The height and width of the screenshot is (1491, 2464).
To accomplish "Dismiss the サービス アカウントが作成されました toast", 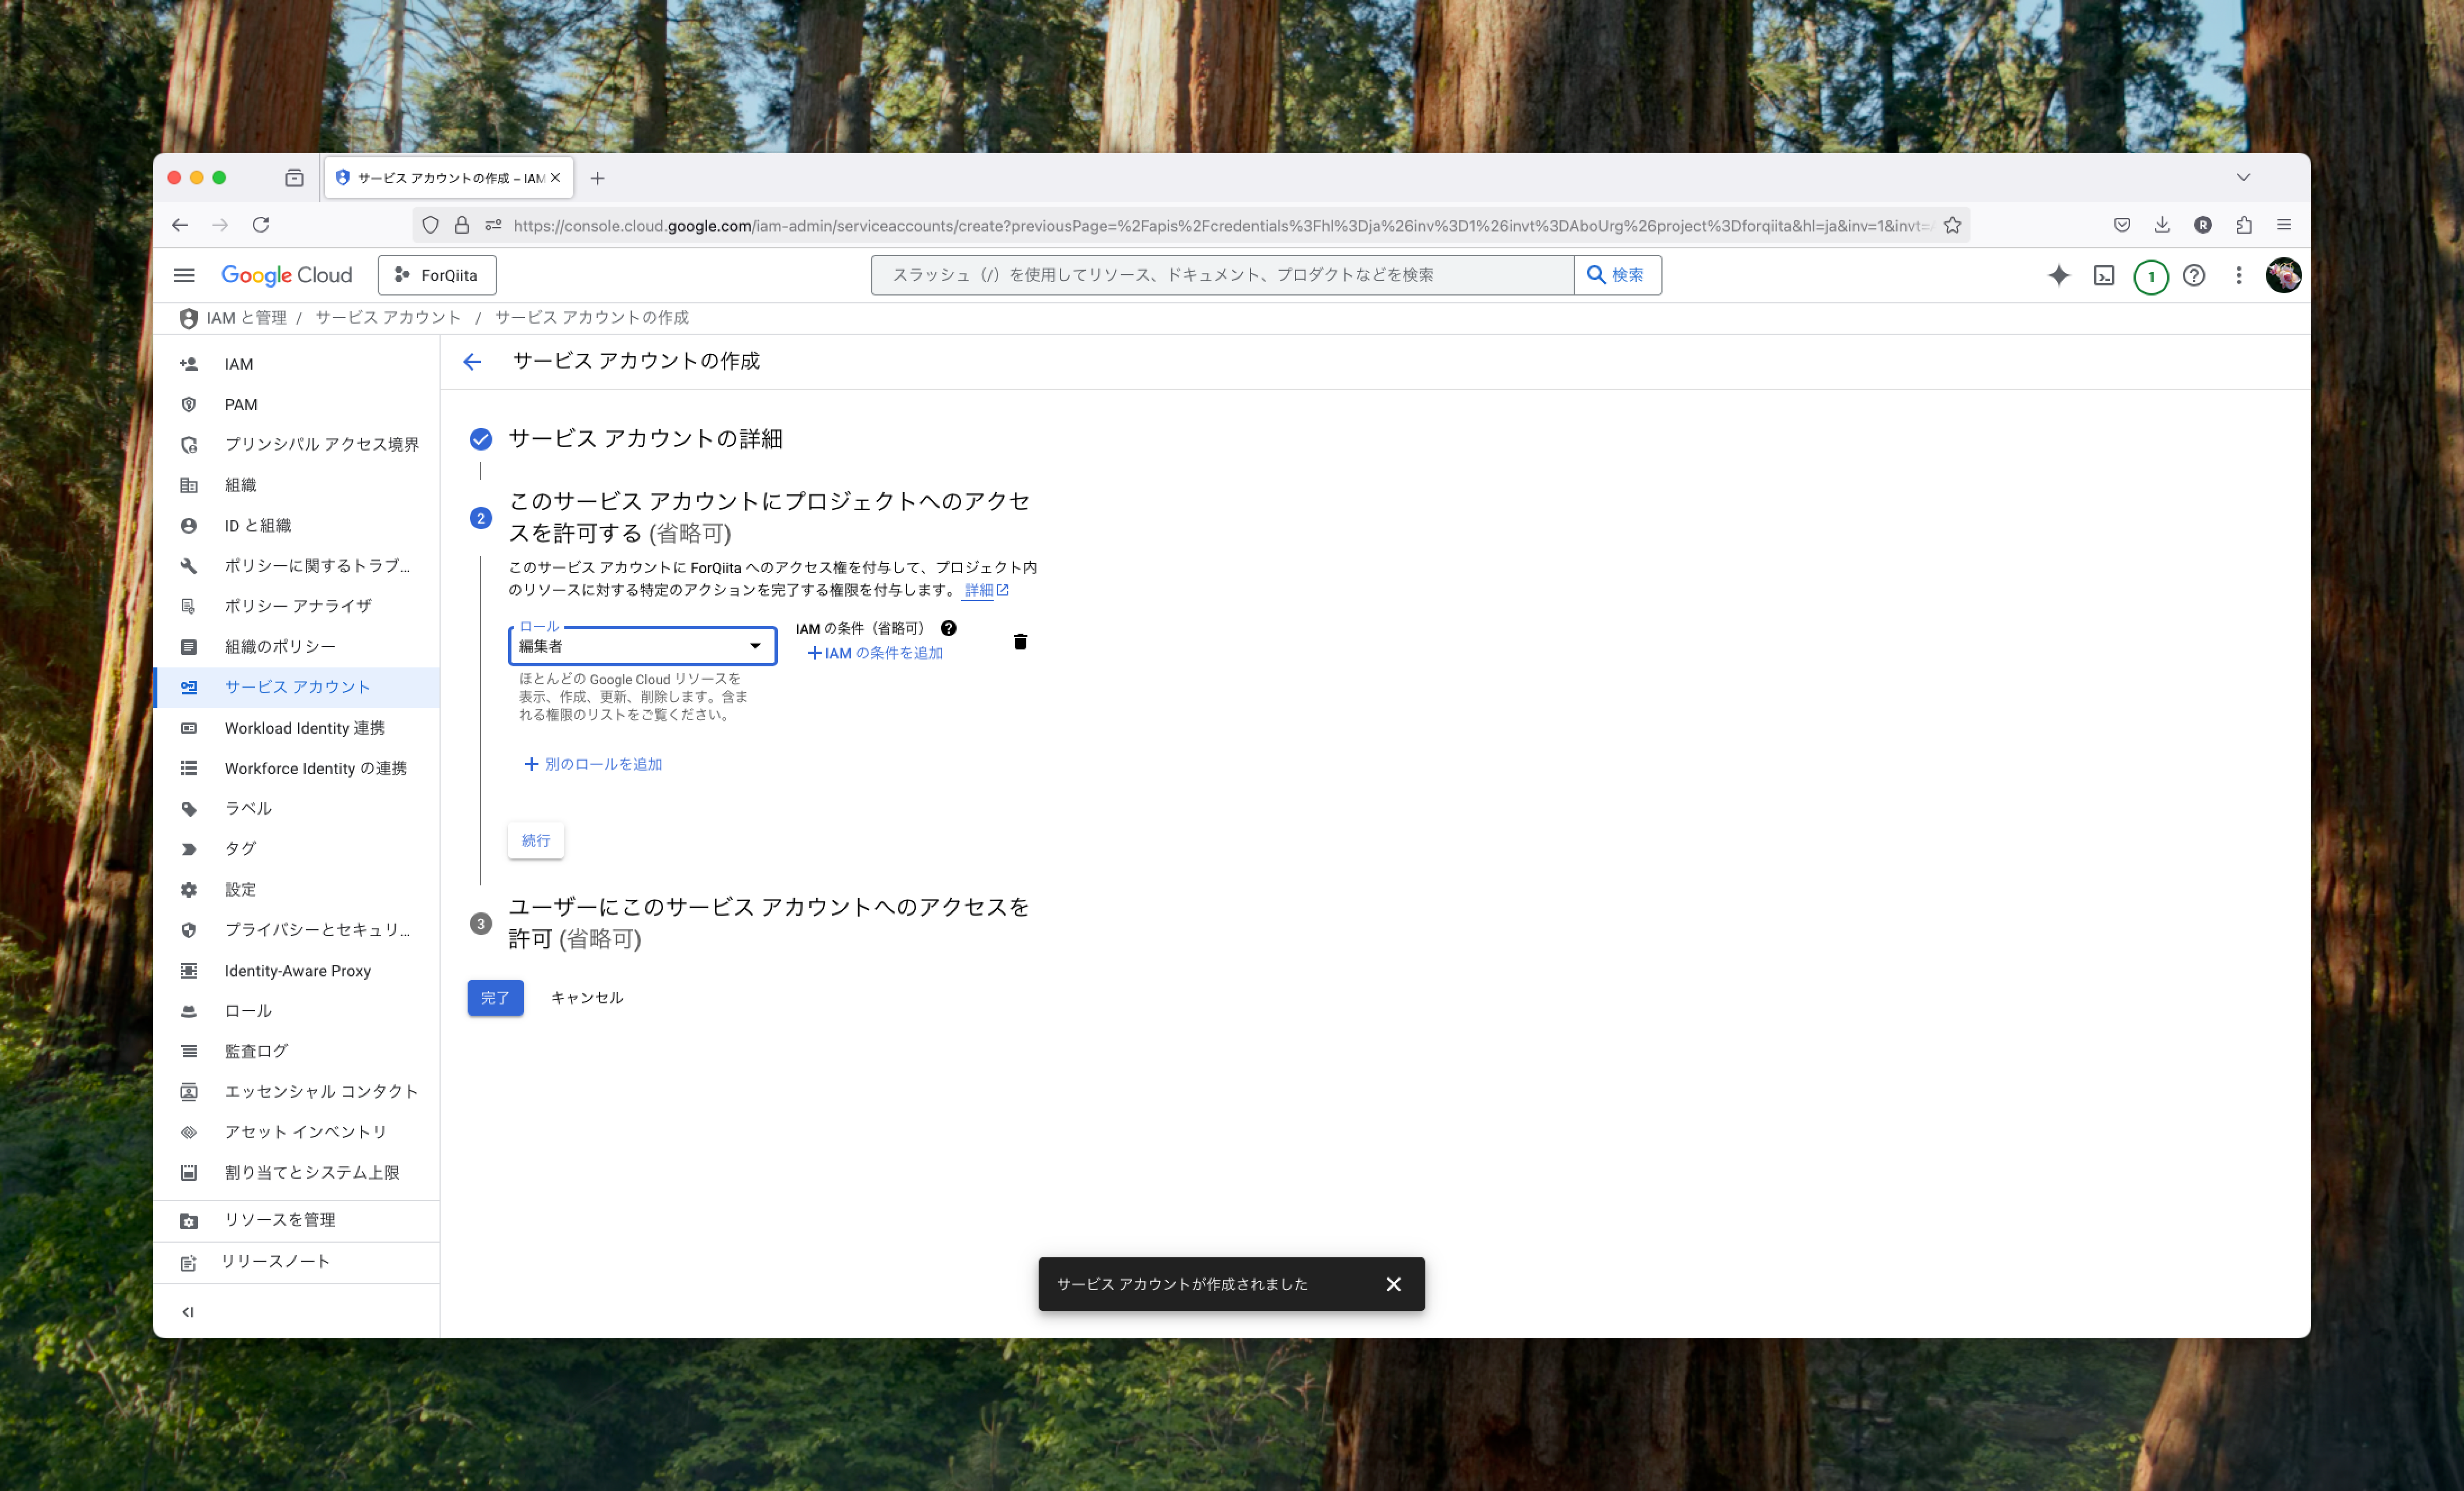I will [1393, 1284].
